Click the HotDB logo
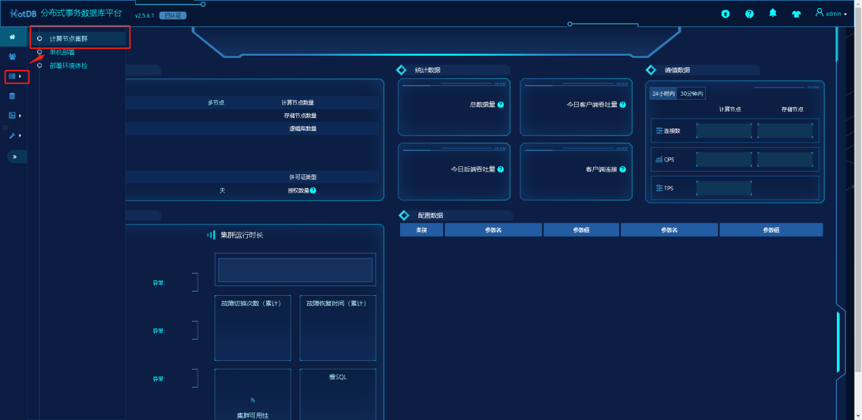The width and height of the screenshot is (862, 420). coord(24,14)
